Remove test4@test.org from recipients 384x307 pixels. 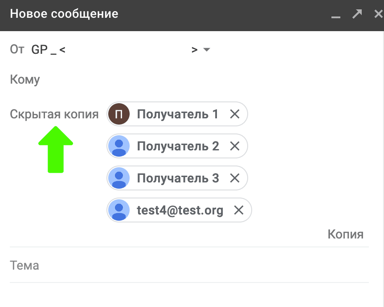click(239, 210)
